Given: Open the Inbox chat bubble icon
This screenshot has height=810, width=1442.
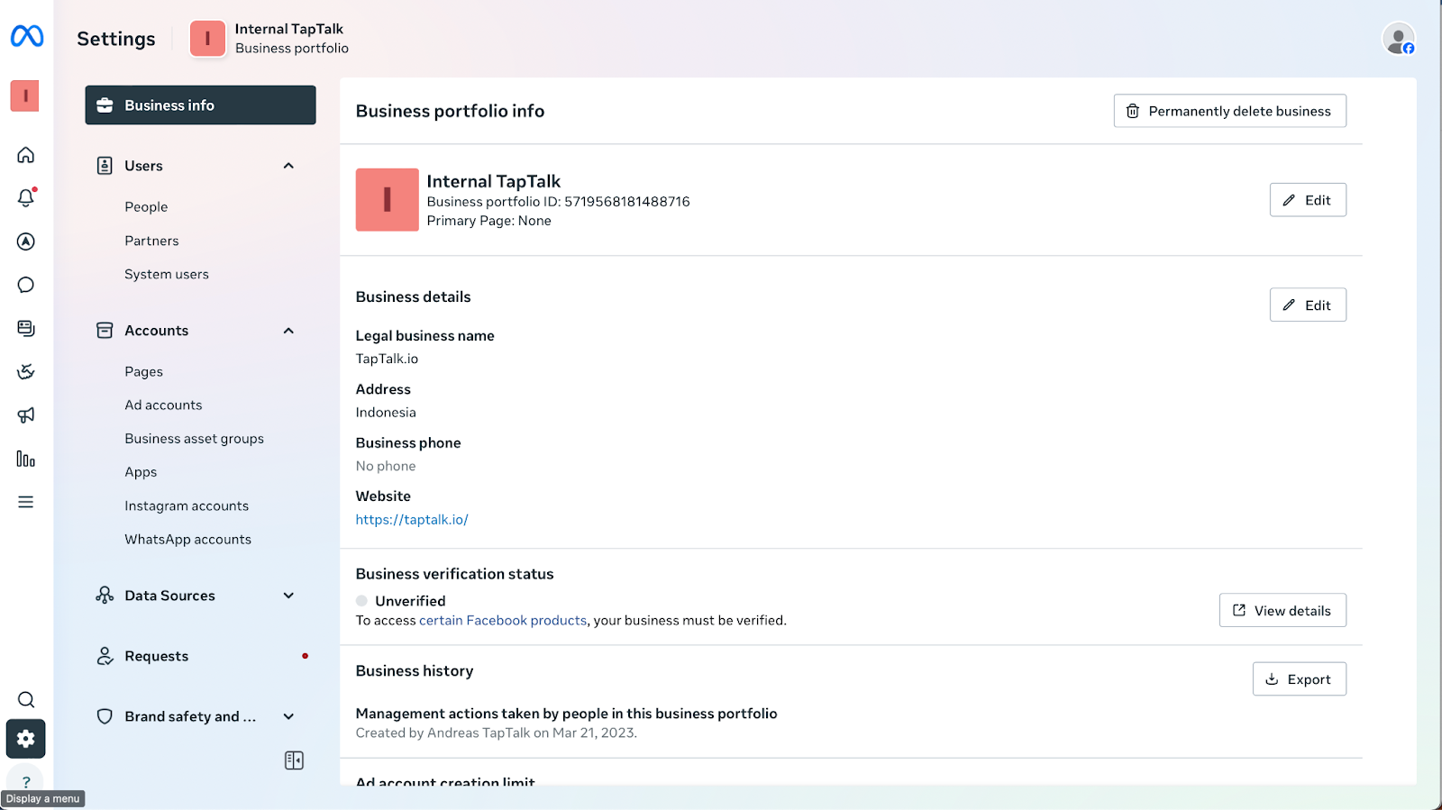Looking at the screenshot, I should [26, 285].
